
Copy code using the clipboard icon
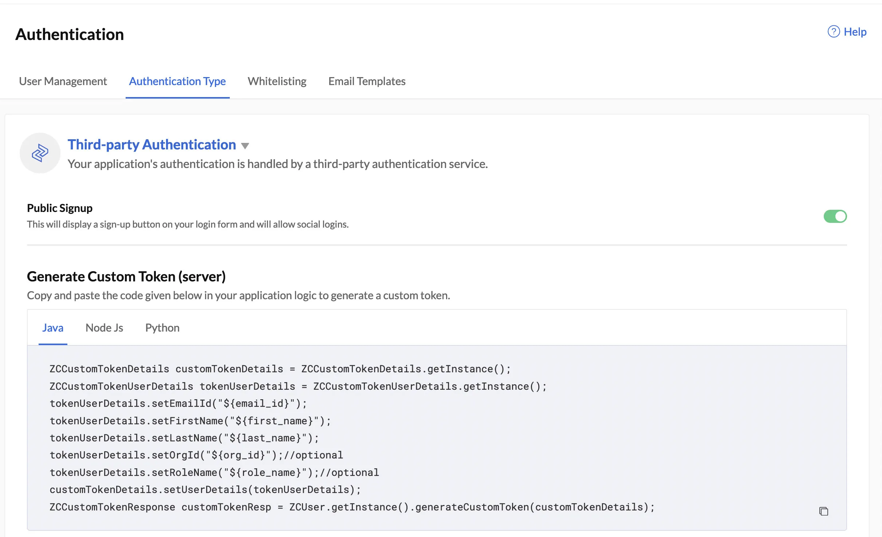pos(824,511)
